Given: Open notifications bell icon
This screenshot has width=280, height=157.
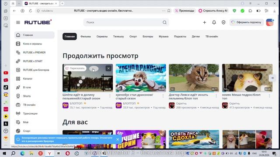Looking at the screenshot, I should point(214,22).
